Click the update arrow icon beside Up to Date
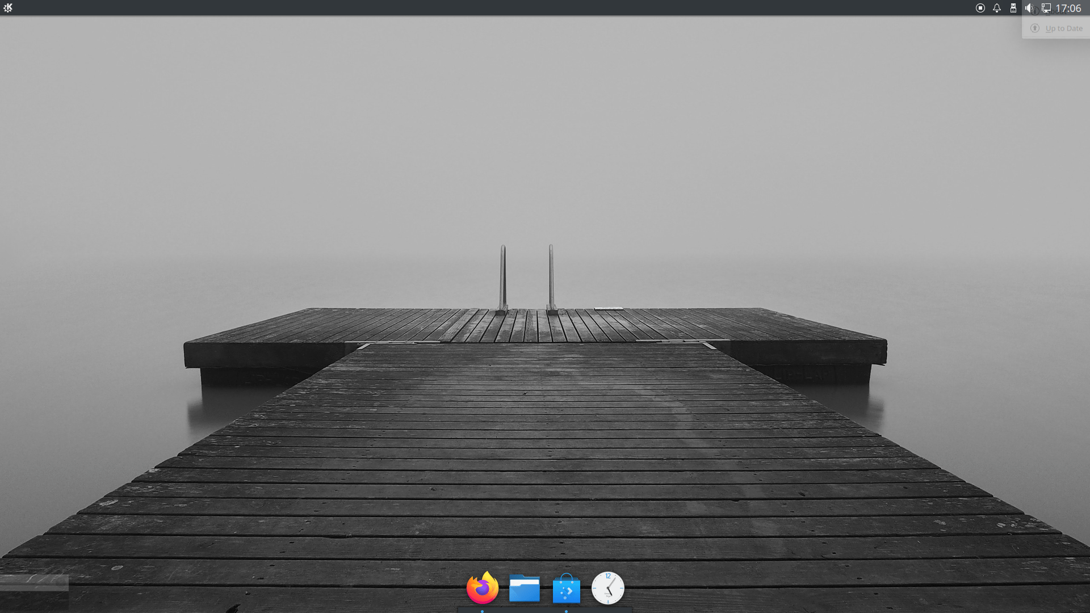 click(x=1035, y=28)
